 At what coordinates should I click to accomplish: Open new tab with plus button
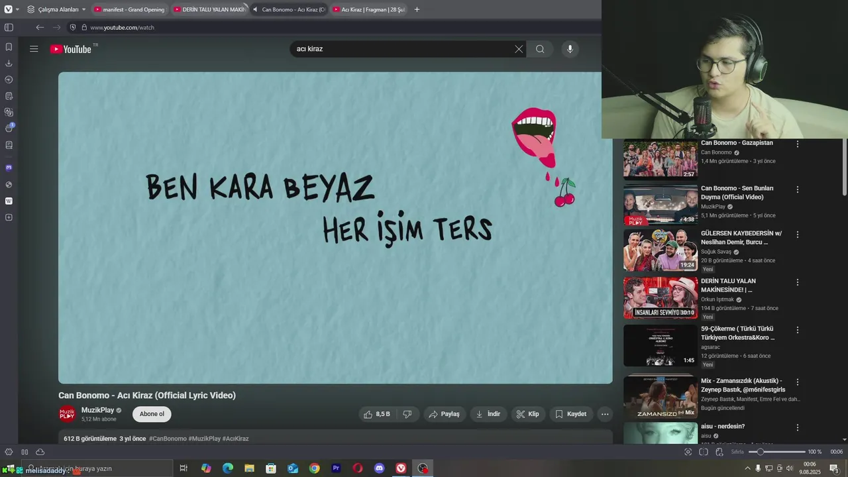click(x=417, y=9)
